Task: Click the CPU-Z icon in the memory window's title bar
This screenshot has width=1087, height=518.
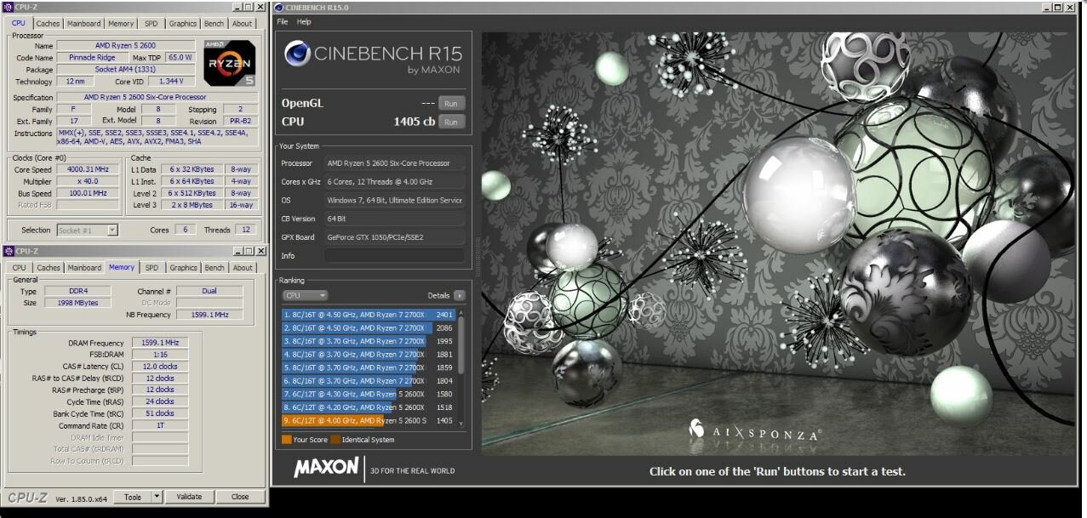Action: [x=9, y=251]
